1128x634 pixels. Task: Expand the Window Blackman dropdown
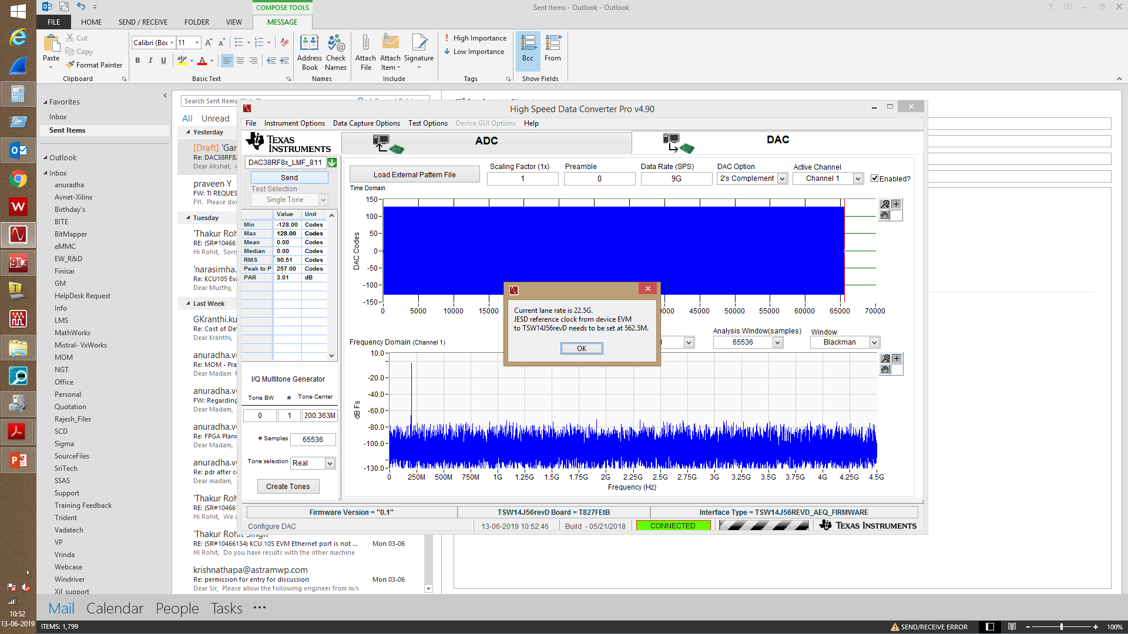point(874,342)
